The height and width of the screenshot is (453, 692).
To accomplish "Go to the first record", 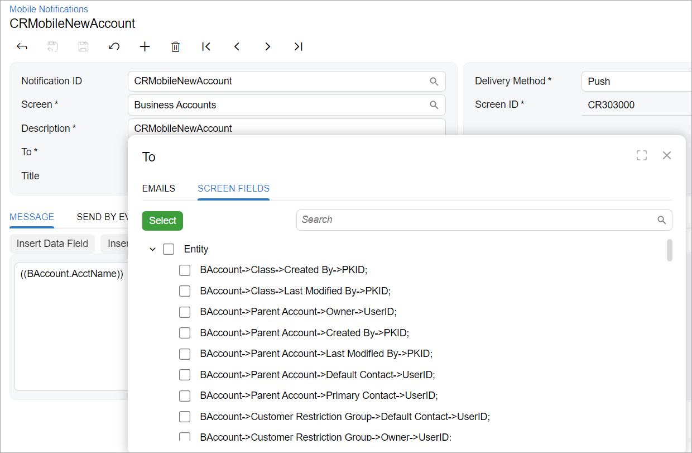I will point(206,47).
